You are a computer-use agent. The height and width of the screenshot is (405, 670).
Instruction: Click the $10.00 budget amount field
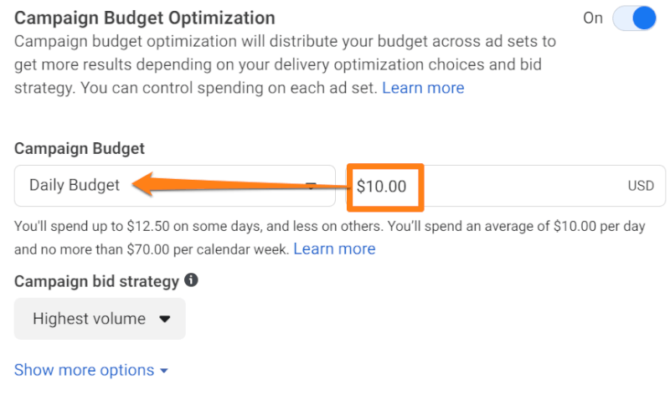point(502,186)
